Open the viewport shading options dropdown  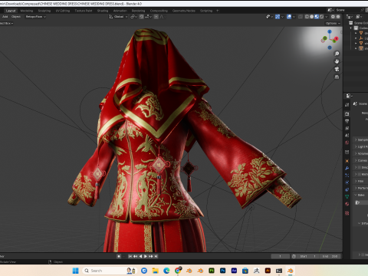pyautogui.click(x=327, y=17)
